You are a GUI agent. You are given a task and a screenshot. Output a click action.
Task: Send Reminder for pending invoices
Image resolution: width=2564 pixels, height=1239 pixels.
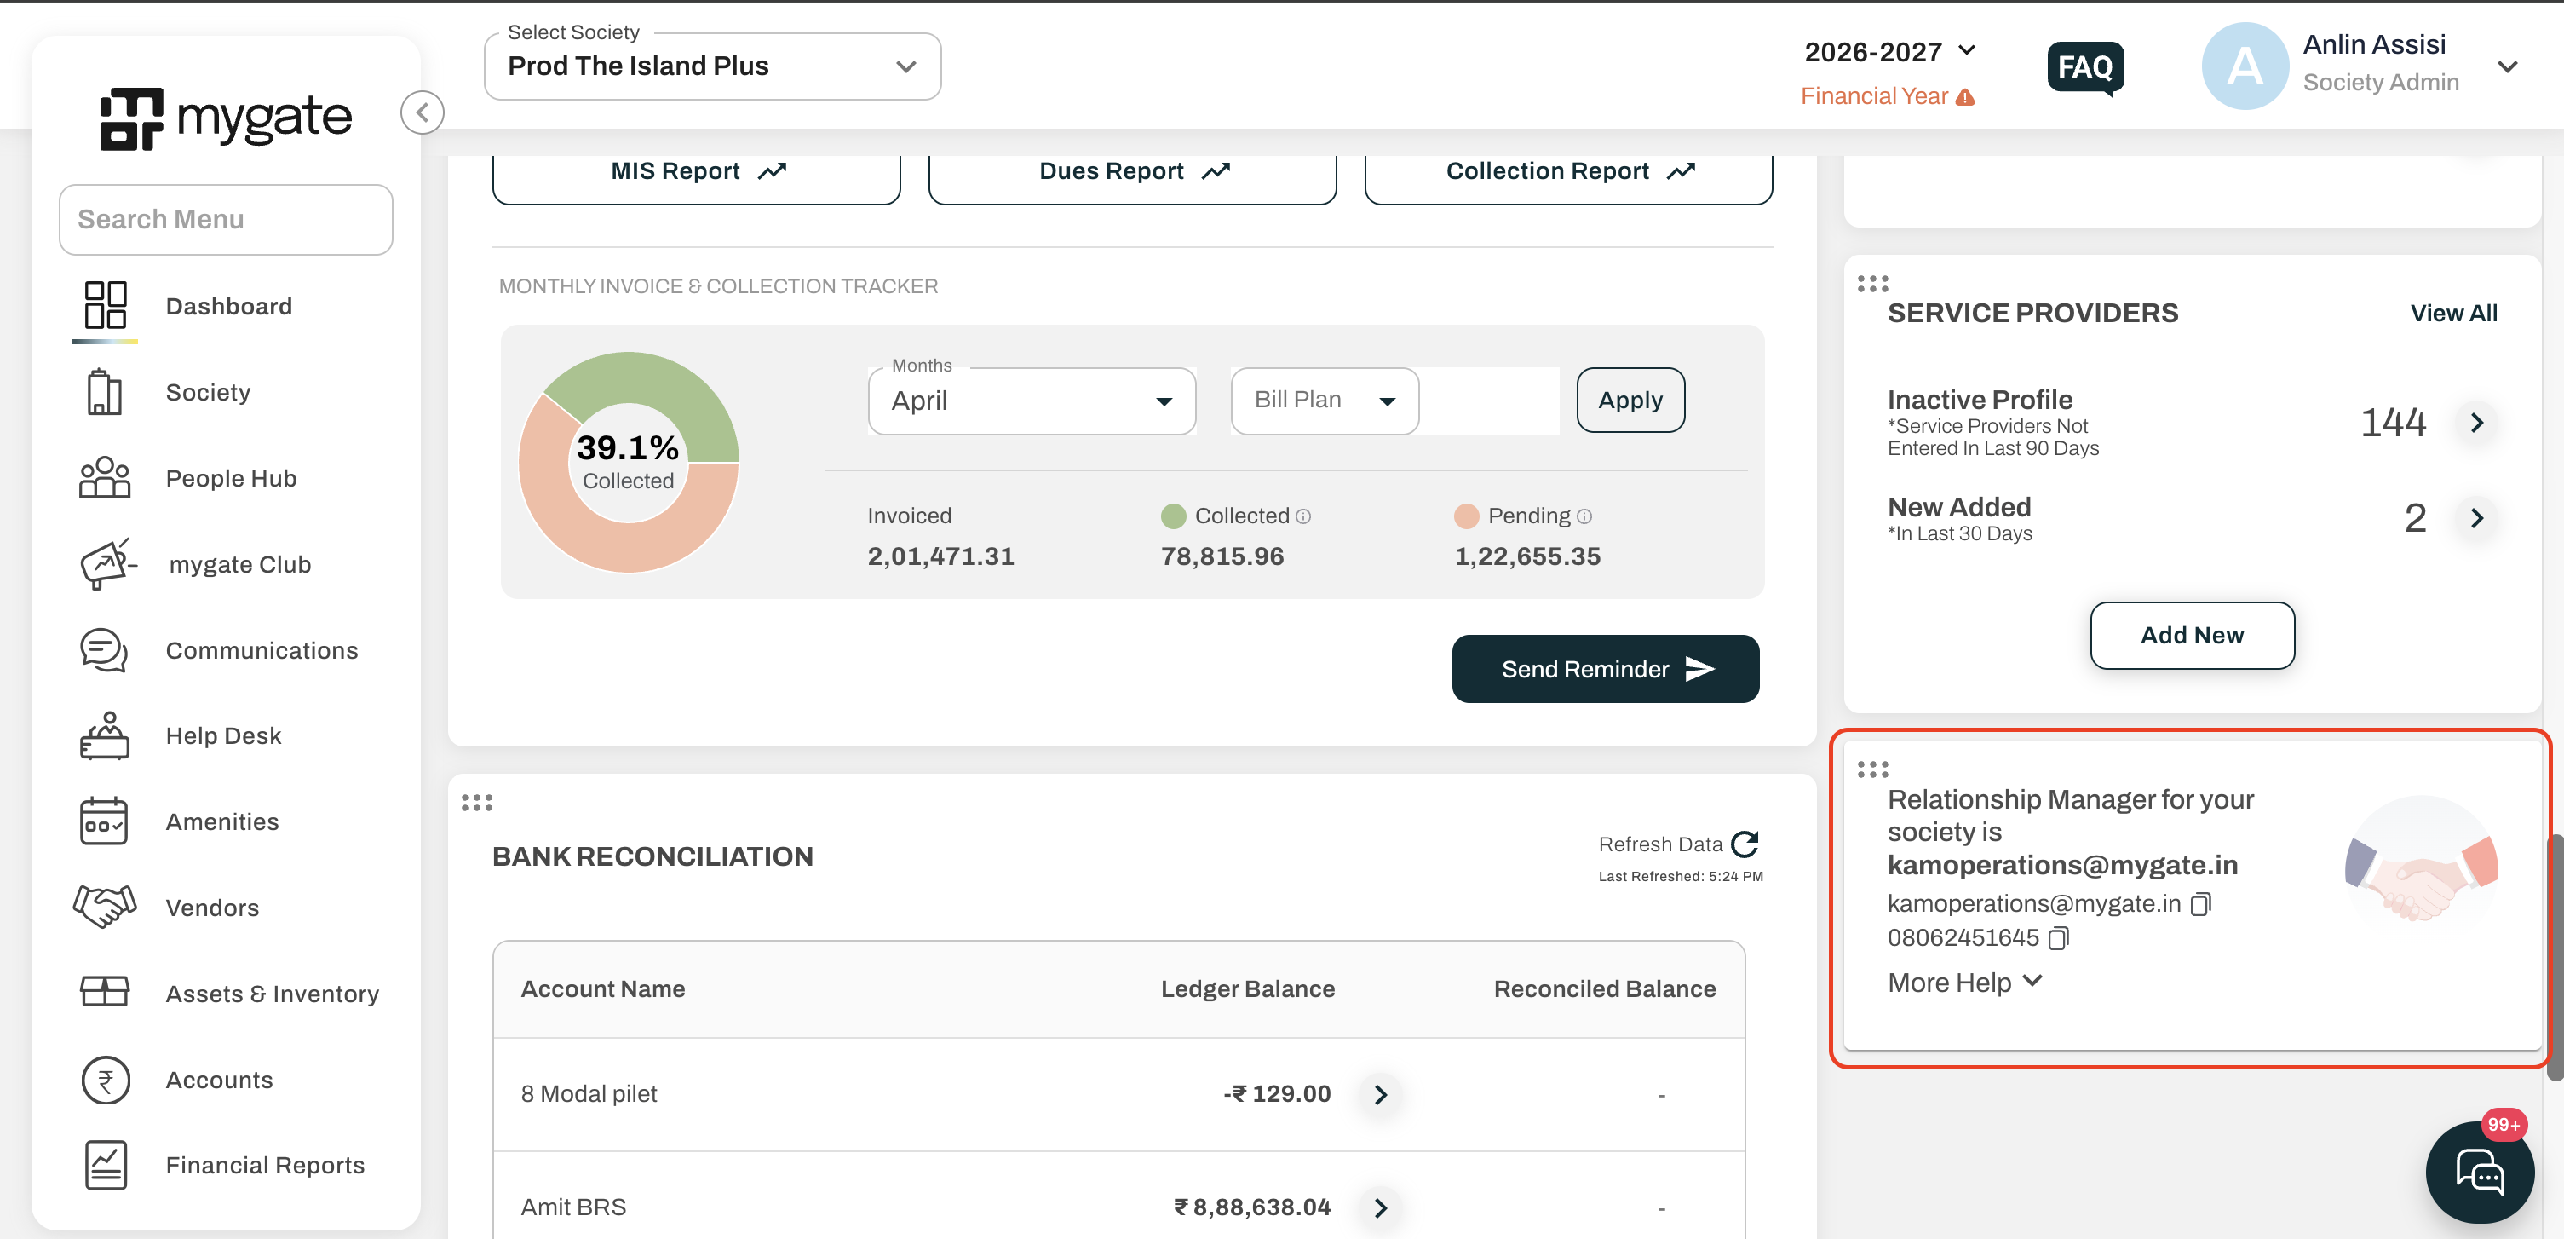[x=1606, y=669]
